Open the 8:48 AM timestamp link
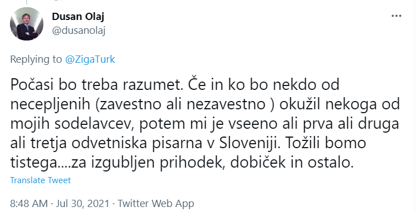 (29, 204)
